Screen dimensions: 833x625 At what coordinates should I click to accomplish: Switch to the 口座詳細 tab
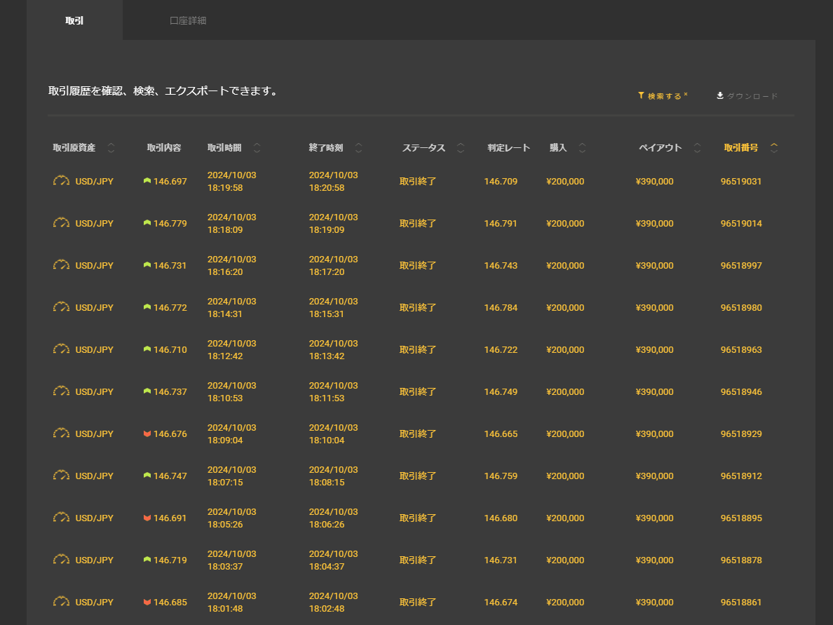(188, 20)
